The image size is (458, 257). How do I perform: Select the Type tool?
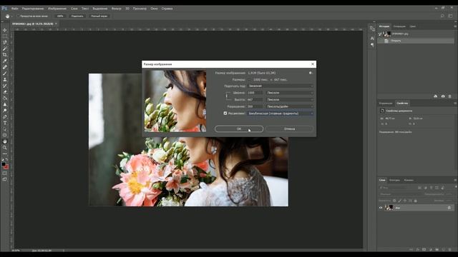coord(5,123)
